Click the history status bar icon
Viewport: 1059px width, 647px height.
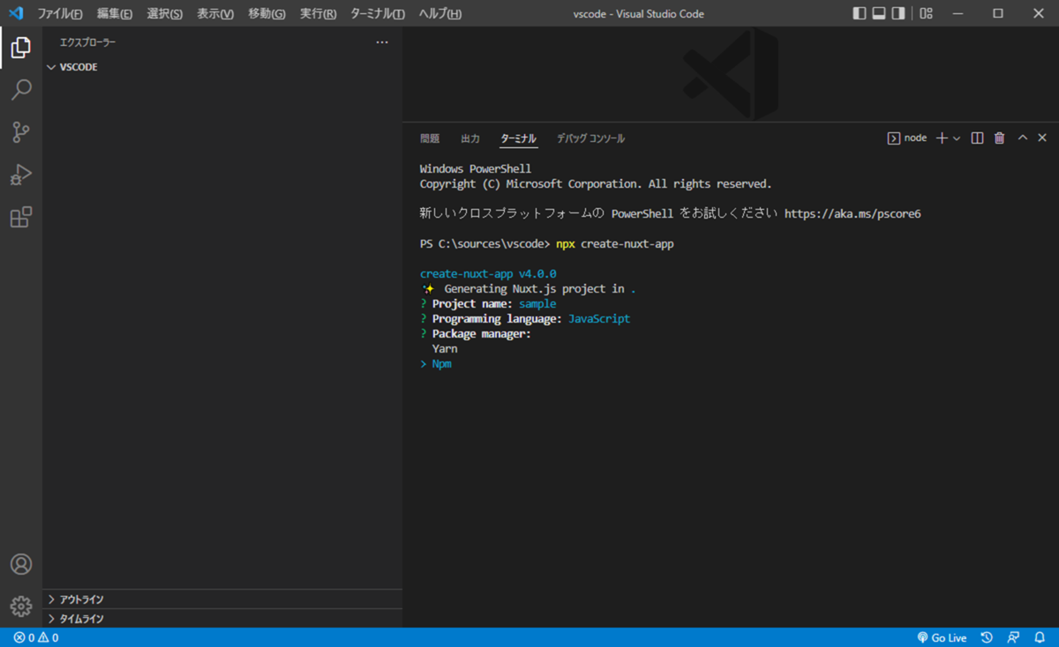click(x=987, y=637)
